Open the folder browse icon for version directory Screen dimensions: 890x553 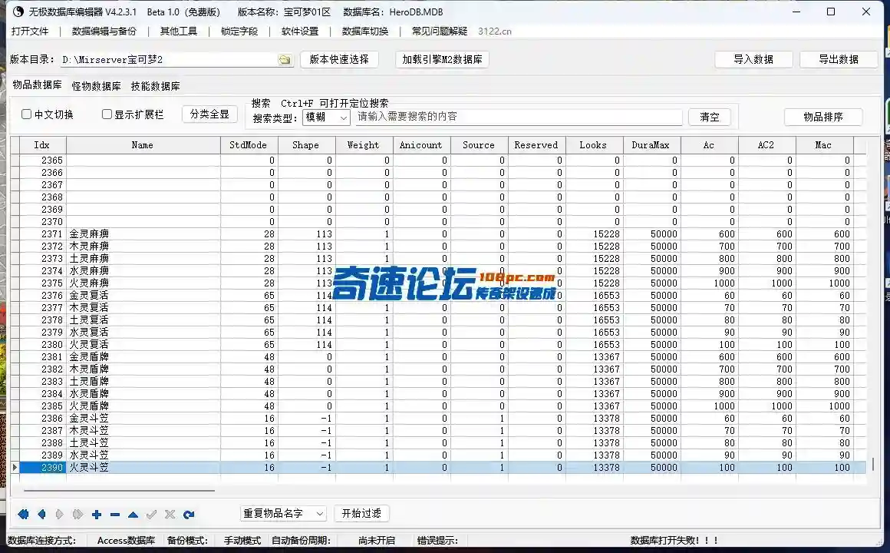tap(285, 60)
